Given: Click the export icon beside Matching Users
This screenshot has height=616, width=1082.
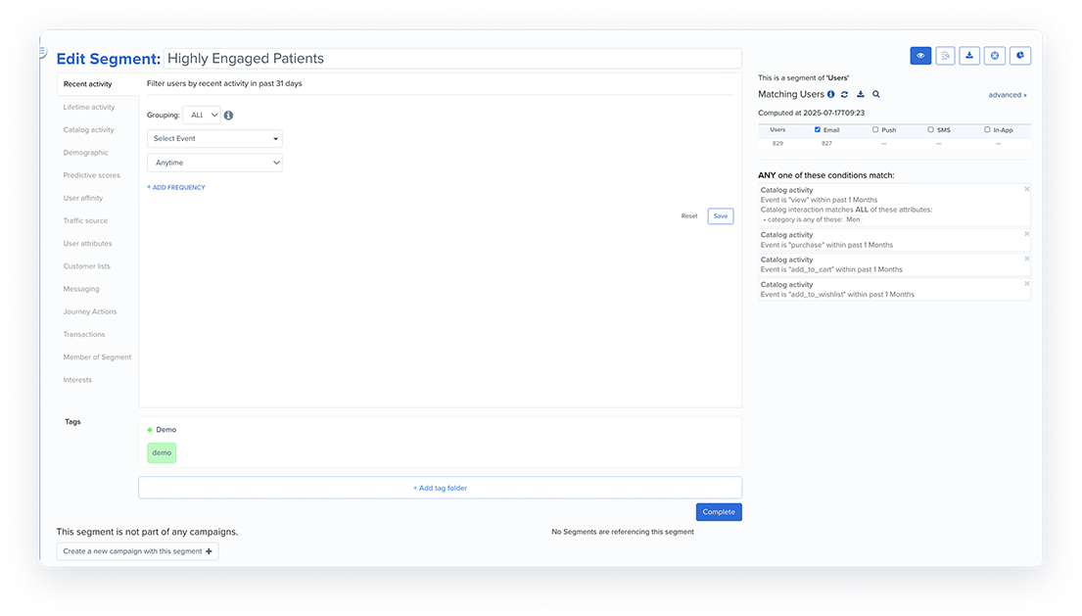Looking at the screenshot, I should click(x=861, y=94).
